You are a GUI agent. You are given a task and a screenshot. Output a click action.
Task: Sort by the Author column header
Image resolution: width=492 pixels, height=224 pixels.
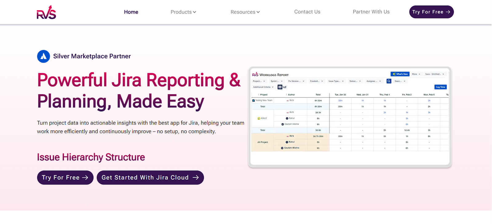click(290, 95)
